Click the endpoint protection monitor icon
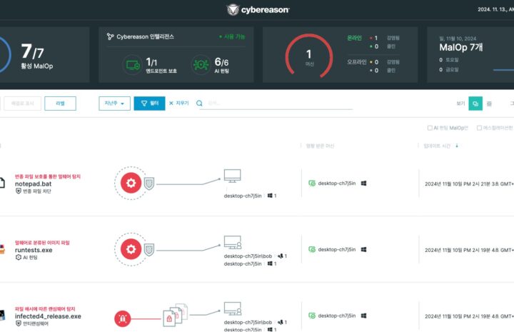Screen dimensions: 514x332 coord(133,65)
